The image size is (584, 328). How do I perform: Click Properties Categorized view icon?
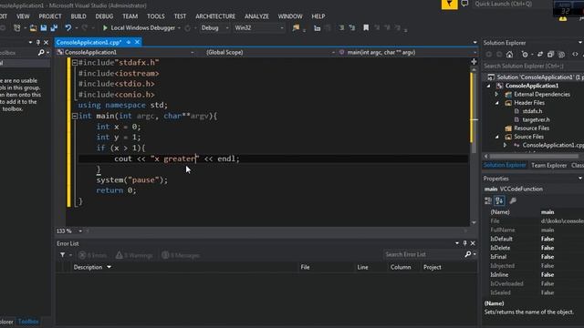[488, 200]
